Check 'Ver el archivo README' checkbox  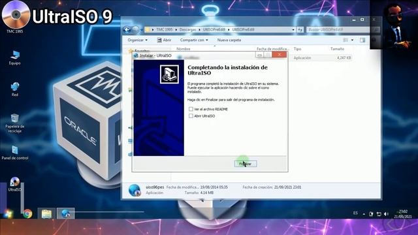pyautogui.click(x=191, y=109)
